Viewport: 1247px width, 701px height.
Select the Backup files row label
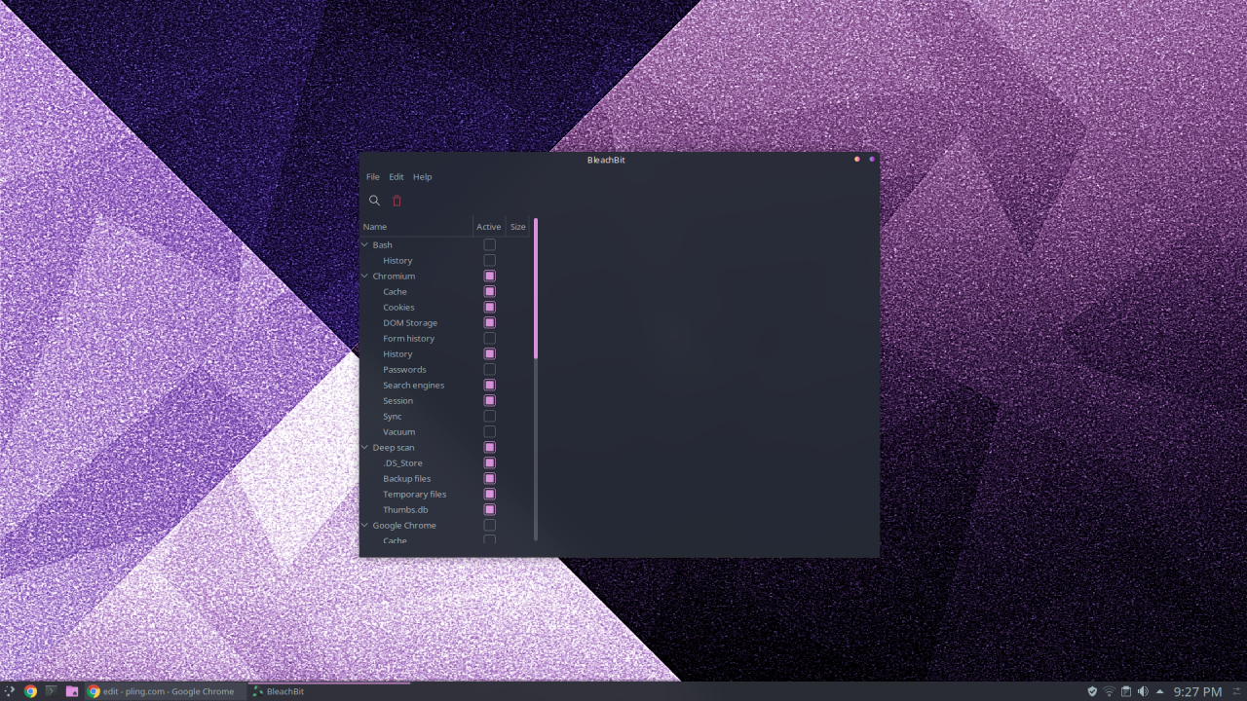click(x=406, y=478)
